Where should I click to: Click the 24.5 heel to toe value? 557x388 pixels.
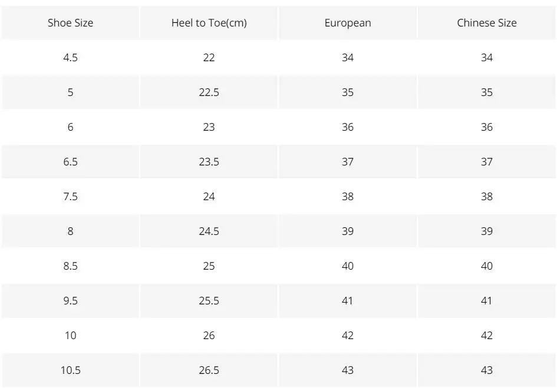coord(209,231)
